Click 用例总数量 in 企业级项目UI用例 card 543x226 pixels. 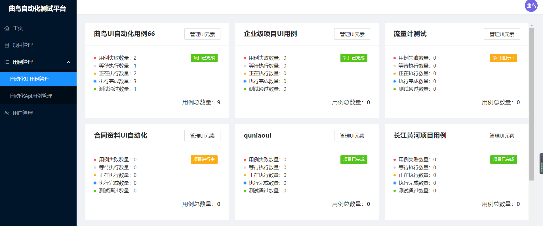click(351, 102)
